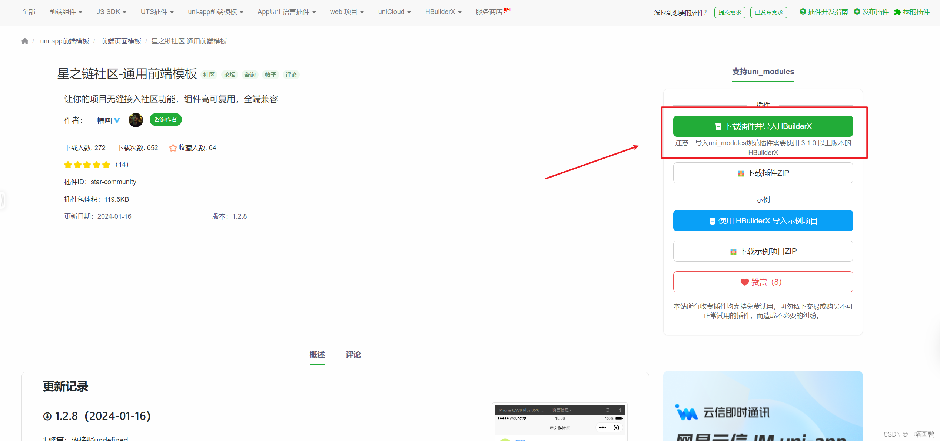The width and height of the screenshot is (940, 441).
Task: Click the 社区 tag
Action: [x=209, y=75]
